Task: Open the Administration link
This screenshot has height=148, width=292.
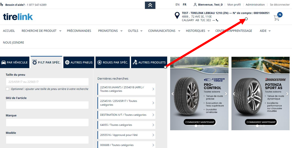Action: (x=255, y=5)
